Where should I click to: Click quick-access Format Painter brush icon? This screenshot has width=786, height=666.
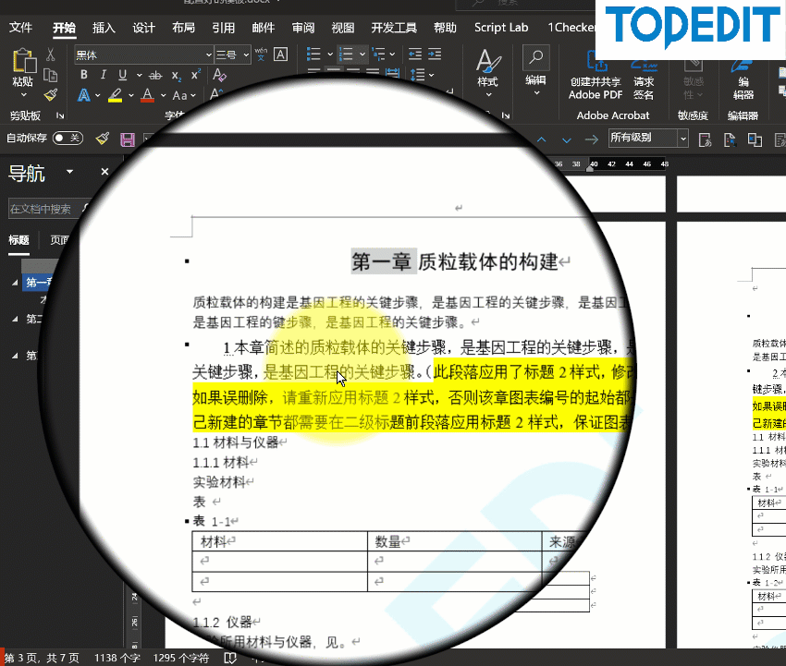click(103, 139)
